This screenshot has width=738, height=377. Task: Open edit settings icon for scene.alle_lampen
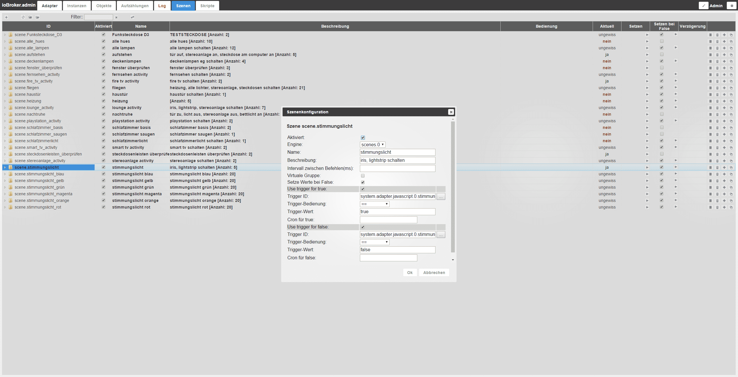click(710, 48)
